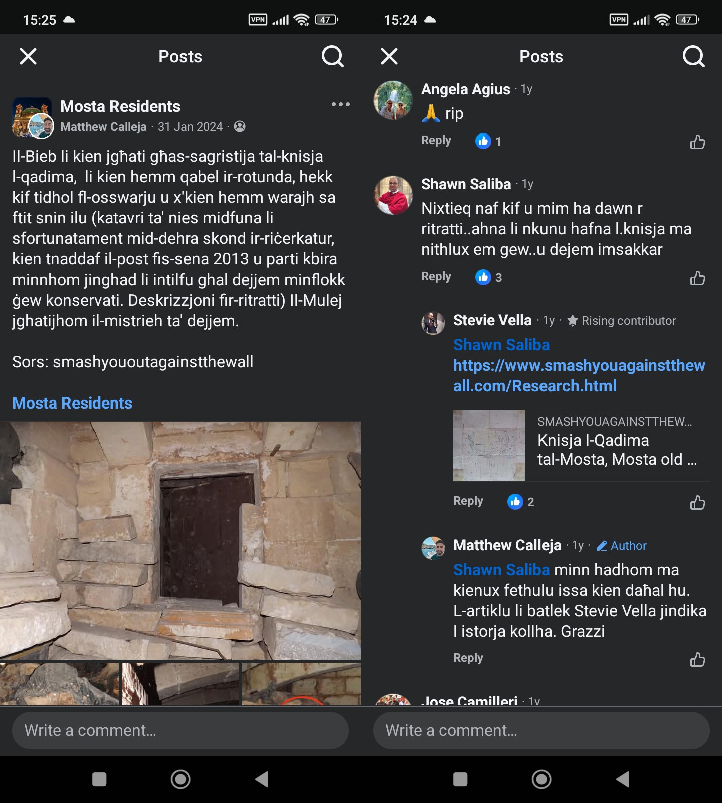This screenshot has height=803, width=722.
Task: Tap Android recent apps button on right screen
Action: tap(460, 779)
